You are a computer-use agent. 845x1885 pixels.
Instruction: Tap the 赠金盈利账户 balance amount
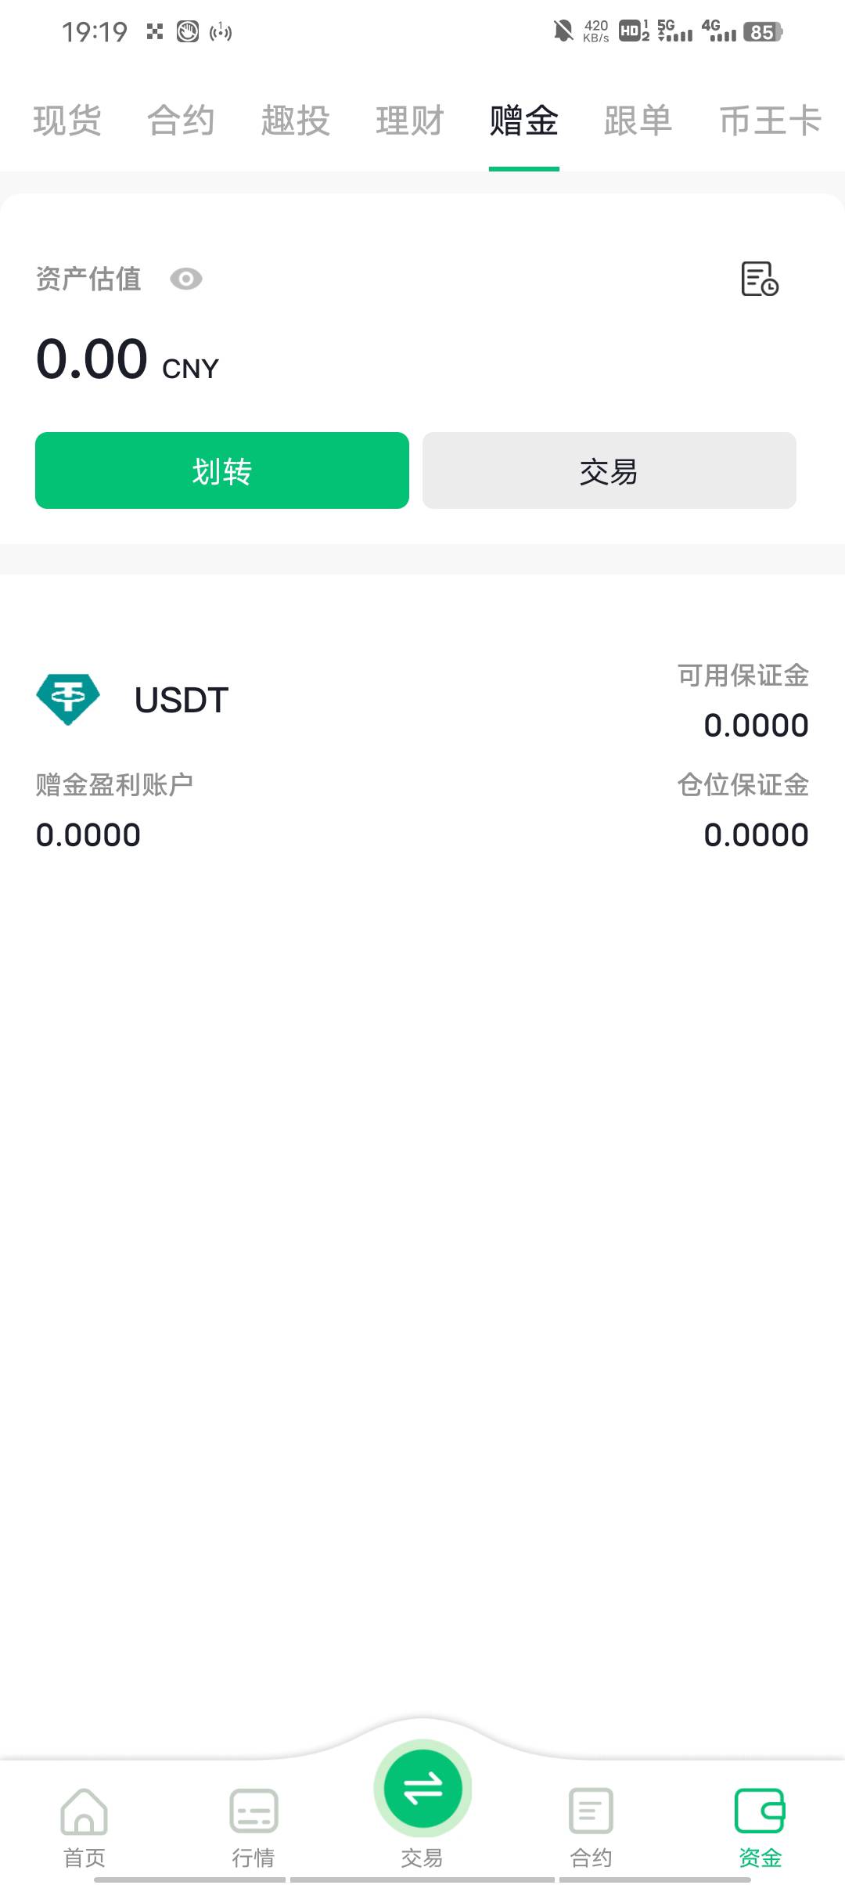click(88, 835)
